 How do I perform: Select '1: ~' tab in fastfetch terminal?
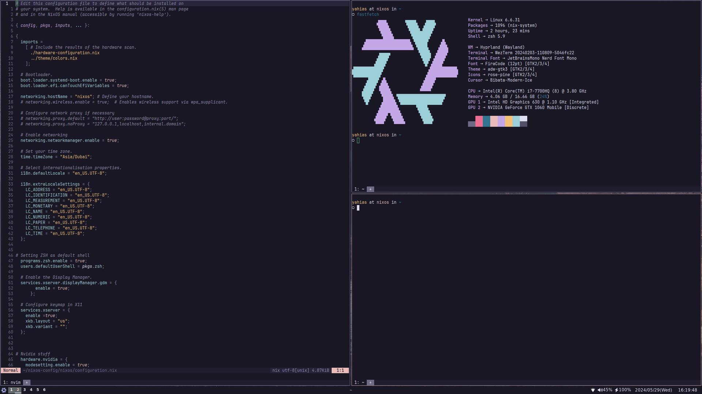pos(359,189)
